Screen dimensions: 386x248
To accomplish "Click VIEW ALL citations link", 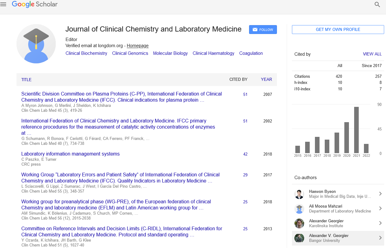I will pos(372,54).
